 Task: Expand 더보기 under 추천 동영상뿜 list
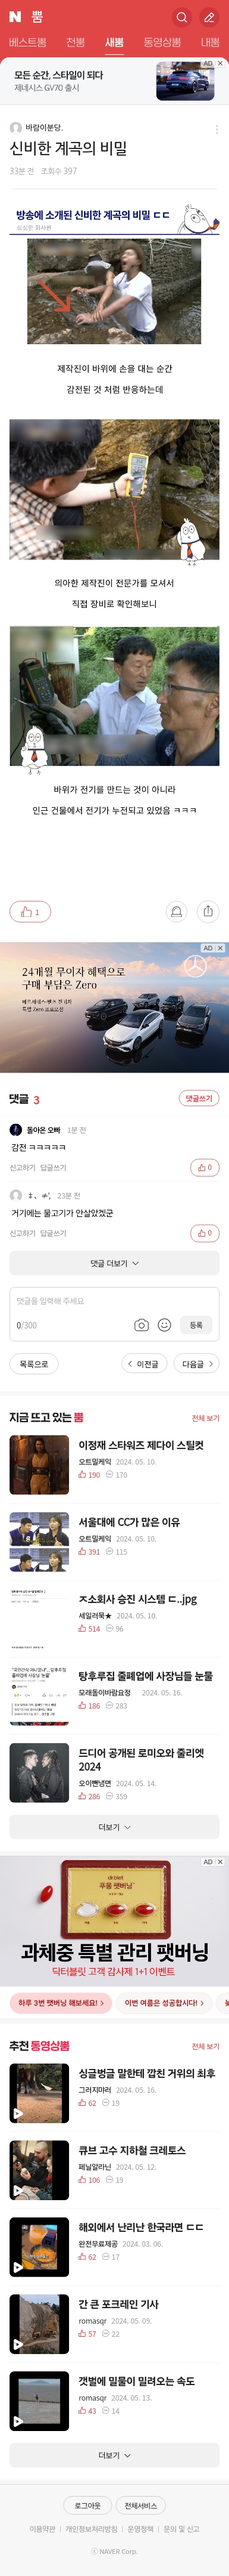point(114,2455)
